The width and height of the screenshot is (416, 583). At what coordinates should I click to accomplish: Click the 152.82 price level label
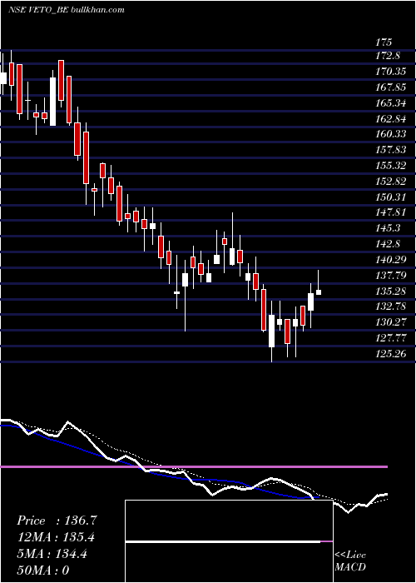(391, 181)
